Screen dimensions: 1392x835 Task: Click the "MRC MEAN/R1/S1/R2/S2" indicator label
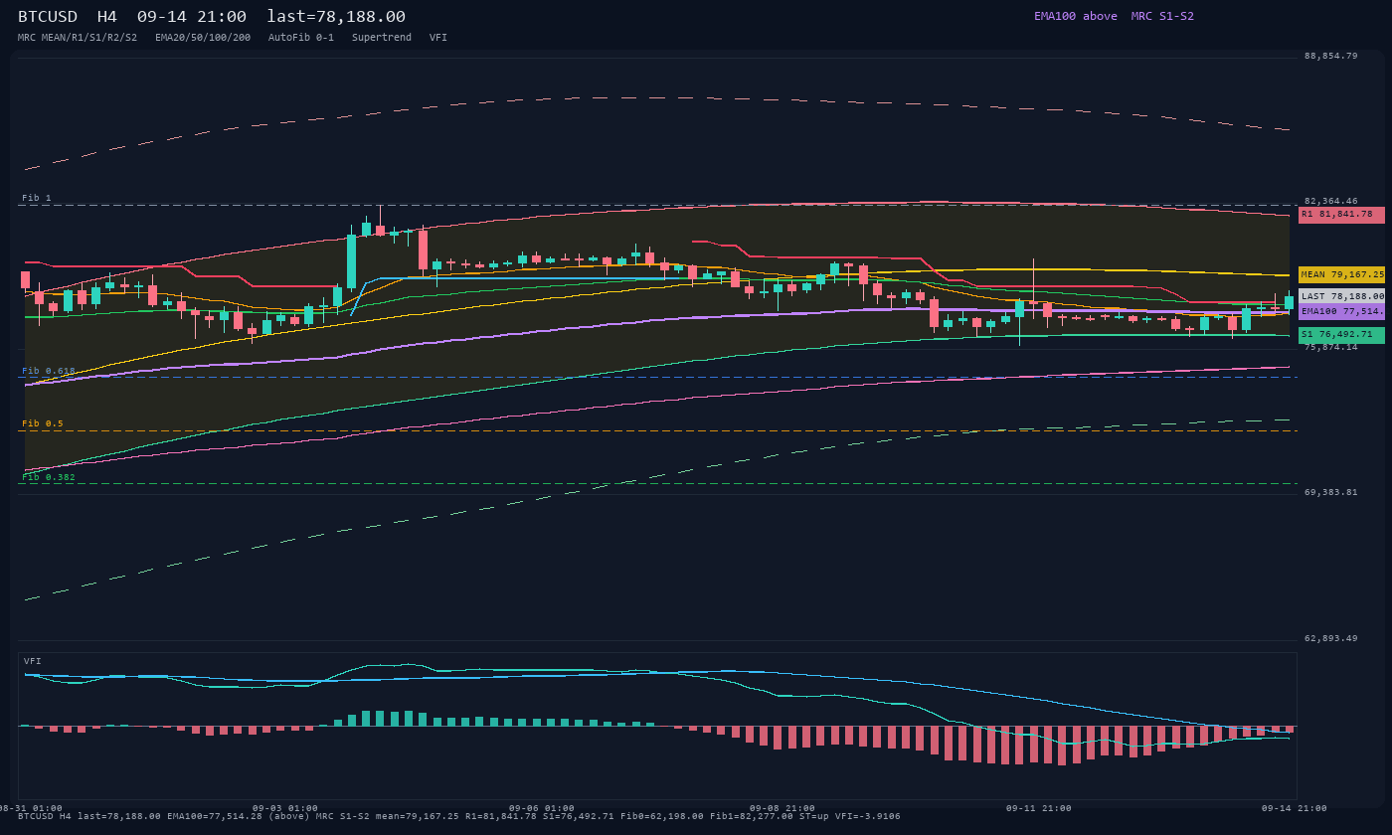[78, 38]
